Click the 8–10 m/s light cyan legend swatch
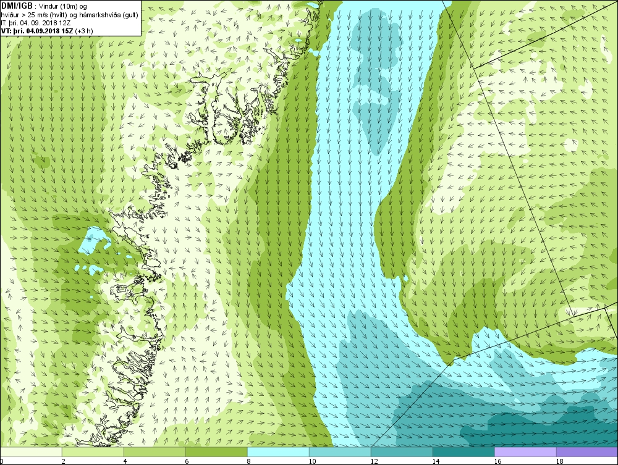 (x=278, y=451)
